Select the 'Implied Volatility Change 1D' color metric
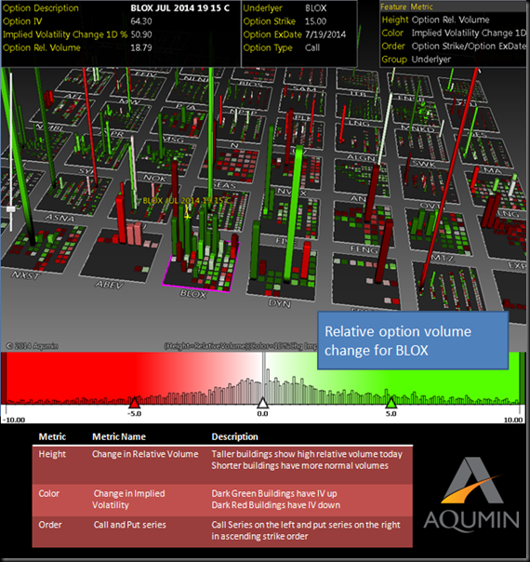The image size is (530, 562). 469,33
